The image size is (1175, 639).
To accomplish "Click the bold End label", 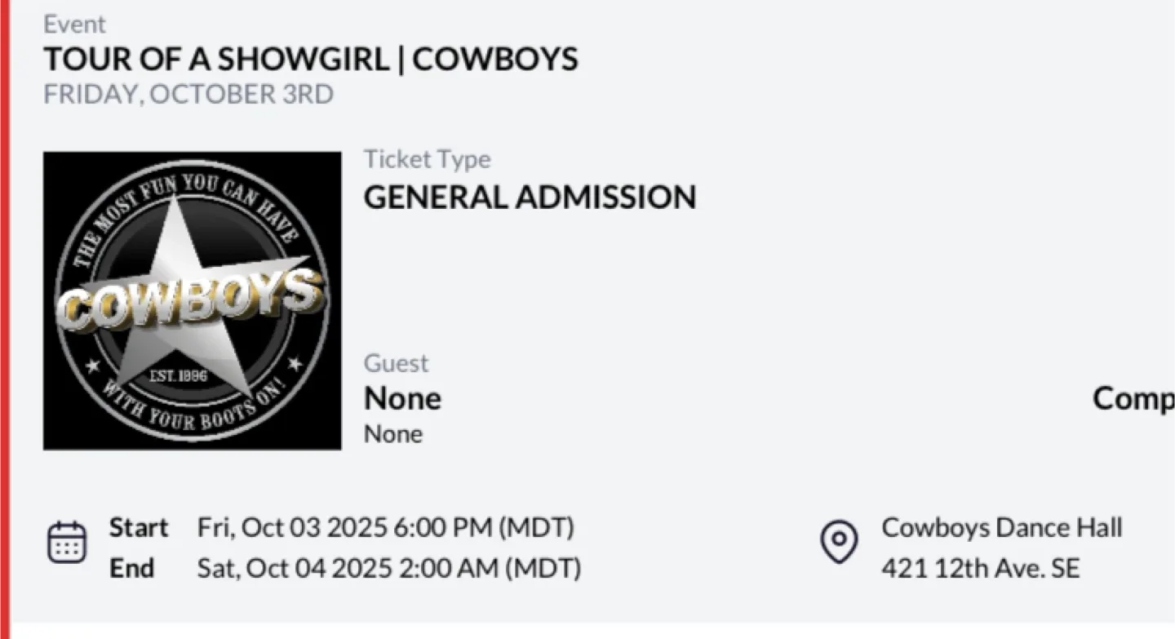I will (x=132, y=568).
